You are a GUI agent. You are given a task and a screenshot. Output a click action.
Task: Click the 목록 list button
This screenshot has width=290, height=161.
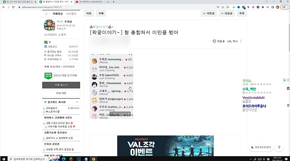[x=242, y=13]
